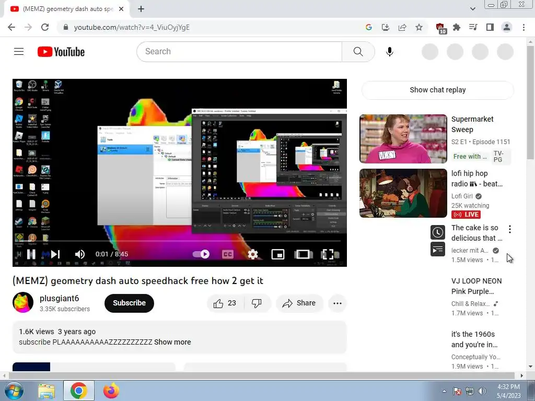Image resolution: width=535 pixels, height=401 pixels.
Task: Subscribe to plusgiant6 channel
Action: (x=130, y=303)
